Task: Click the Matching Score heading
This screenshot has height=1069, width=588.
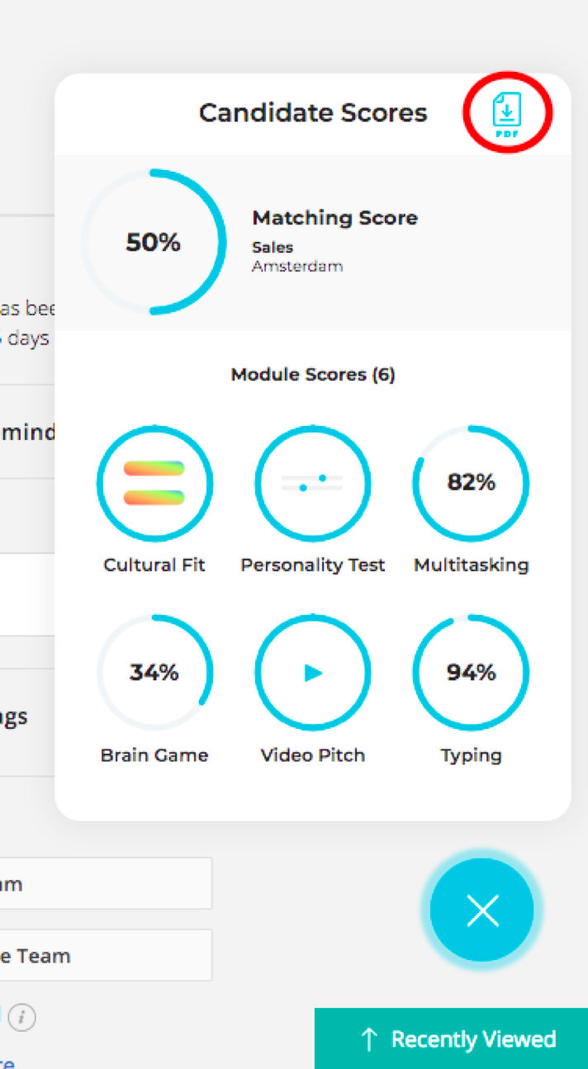Action: click(x=335, y=218)
